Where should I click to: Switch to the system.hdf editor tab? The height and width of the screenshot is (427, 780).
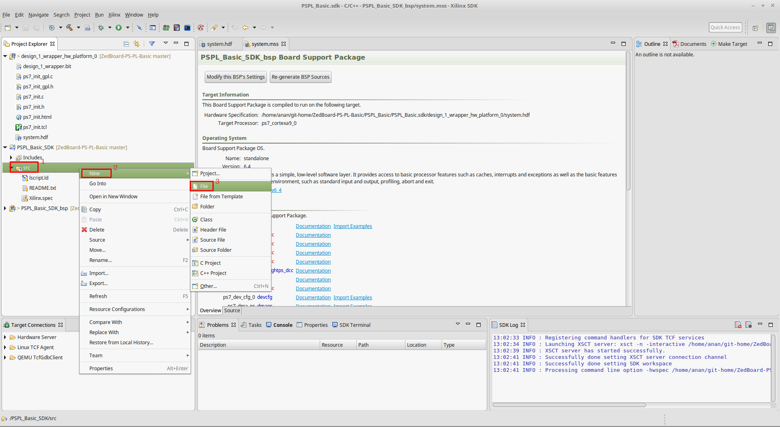coord(219,44)
